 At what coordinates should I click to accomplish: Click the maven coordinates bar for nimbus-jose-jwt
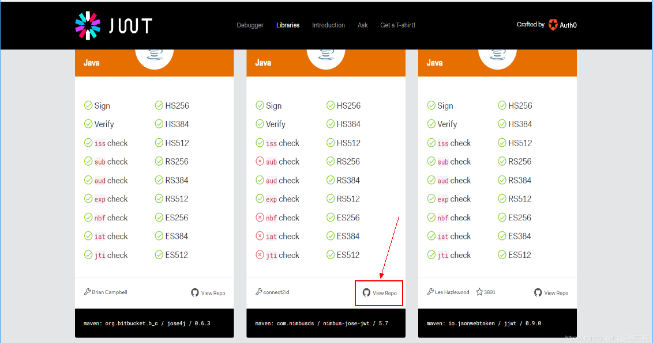tap(326, 323)
